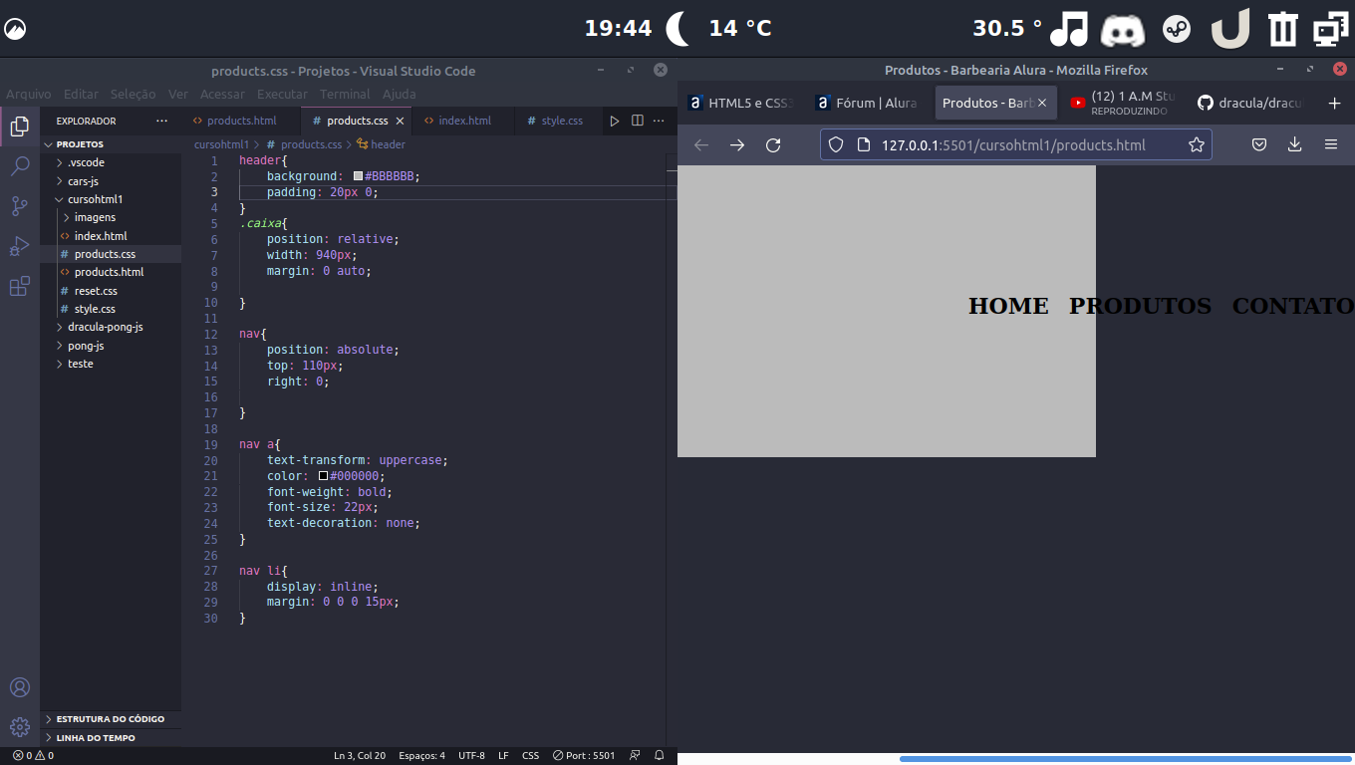The image size is (1355, 765).
Task: Open the Firefox hamburger application menu
Action: click(1331, 145)
